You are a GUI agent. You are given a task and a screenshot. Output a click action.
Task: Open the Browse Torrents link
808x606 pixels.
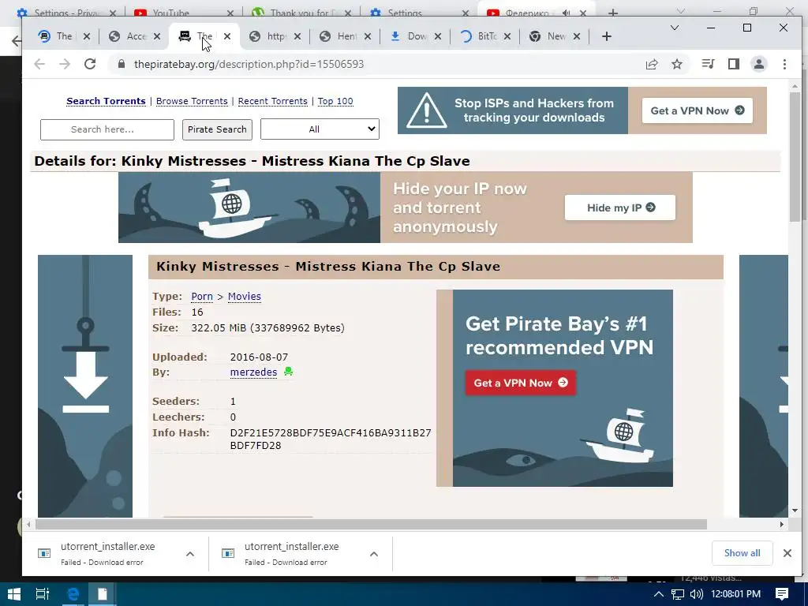click(192, 101)
